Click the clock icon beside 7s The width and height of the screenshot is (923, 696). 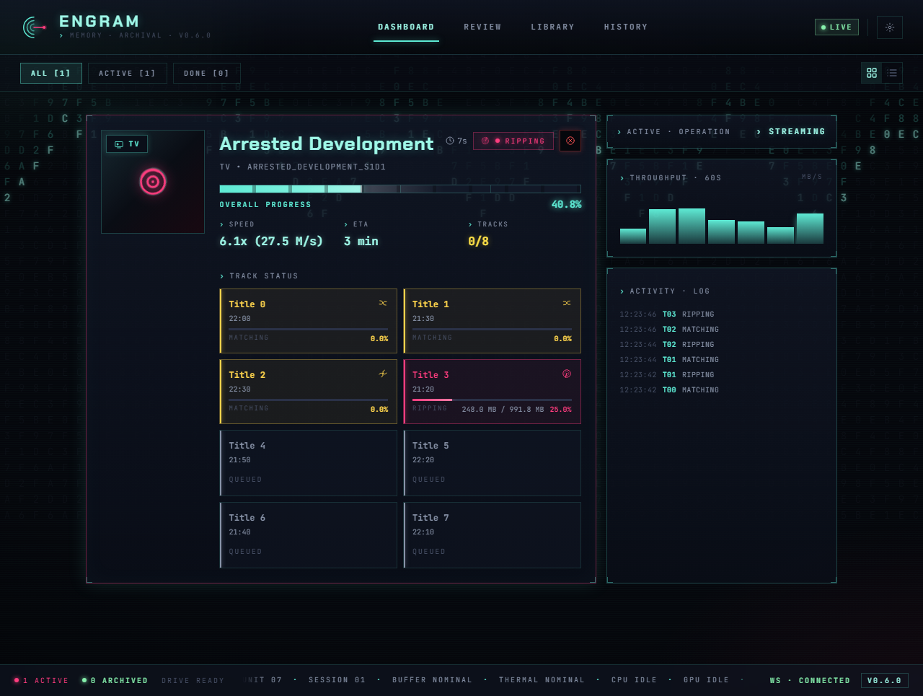450,141
